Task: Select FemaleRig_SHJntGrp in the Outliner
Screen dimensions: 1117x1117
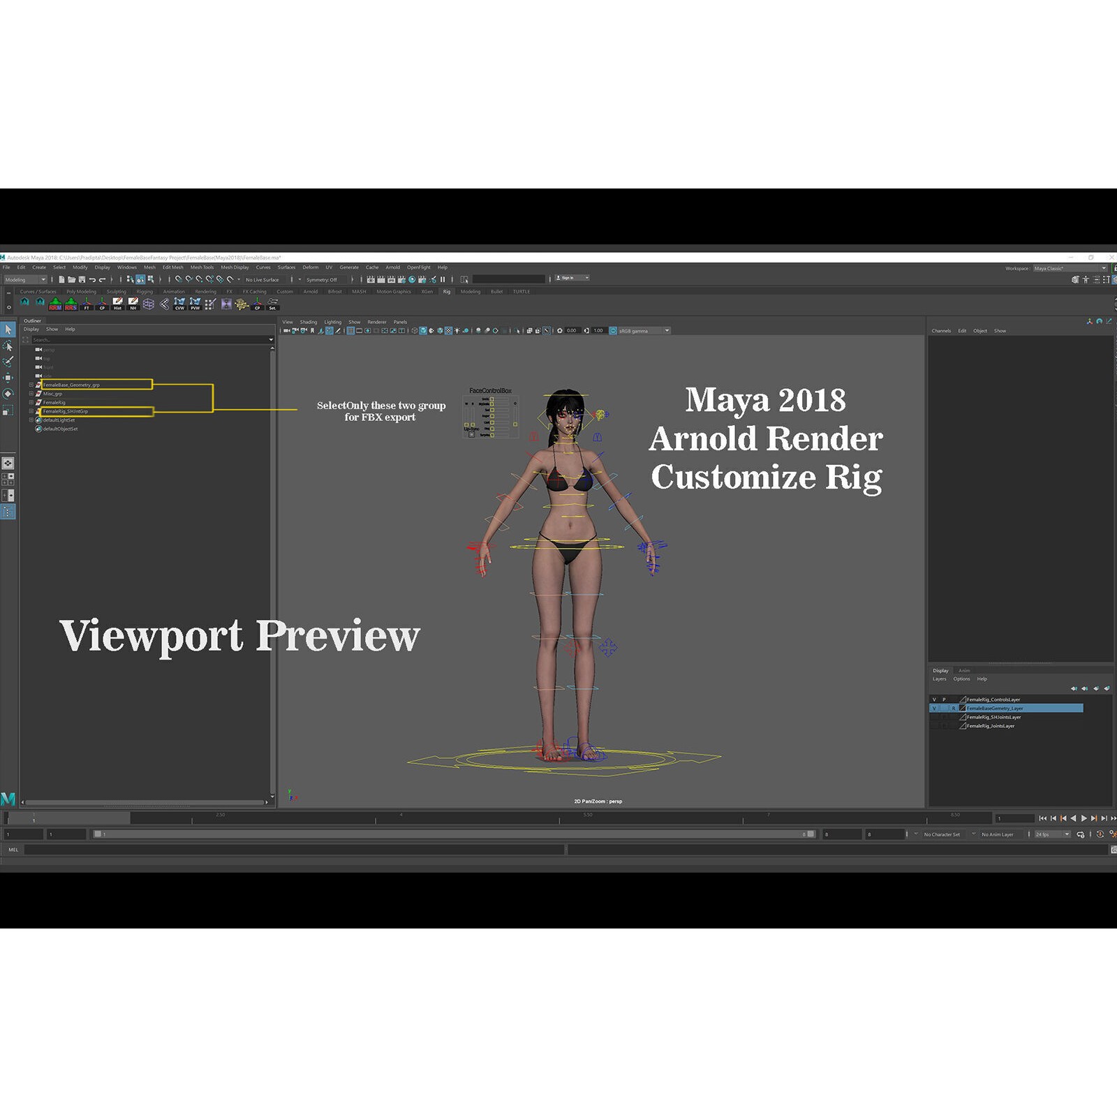Action: [65, 411]
